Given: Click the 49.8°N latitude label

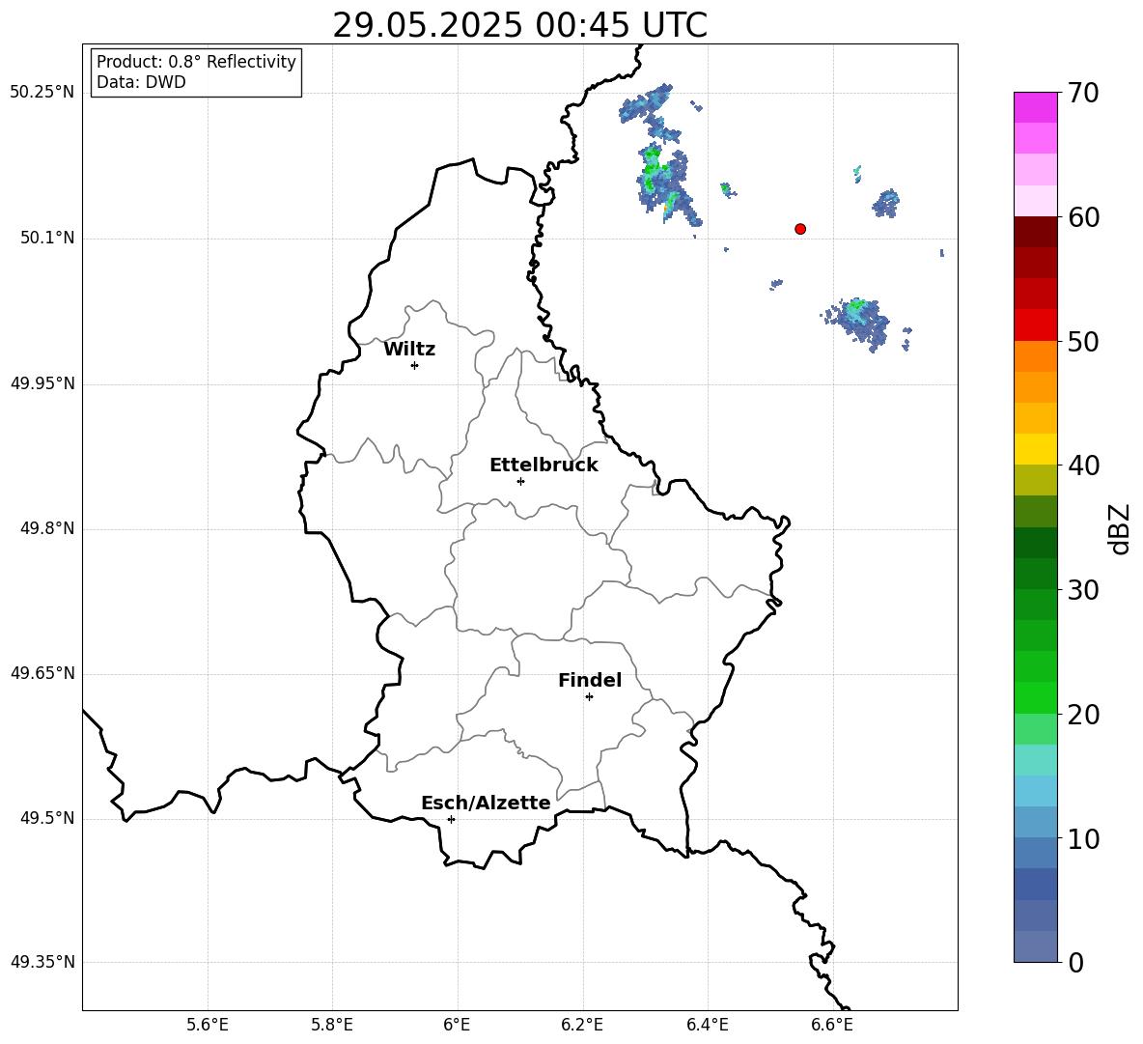Looking at the screenshot, I should click(x=47, y=528).
